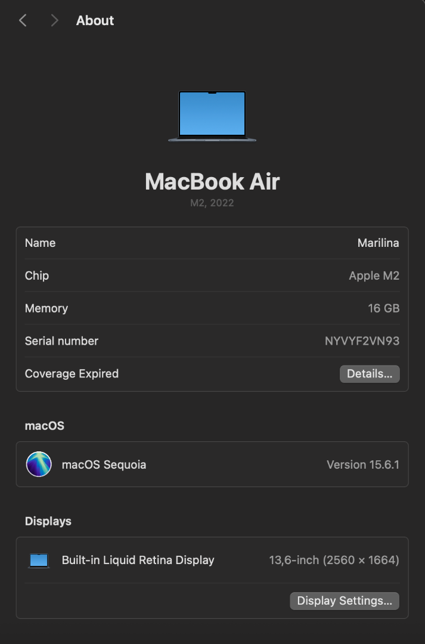Click the Memory label
This screenshot has height=644, width=425.
(x=46, y=308)
